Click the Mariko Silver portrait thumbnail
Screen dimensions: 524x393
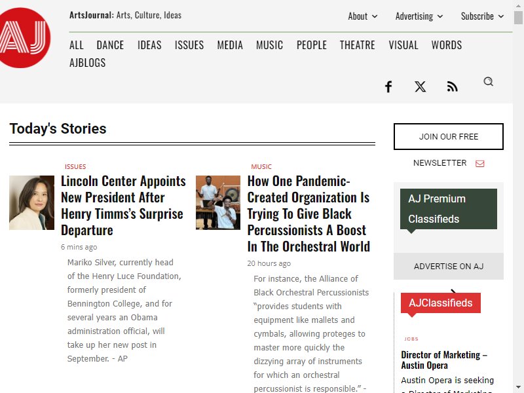click(x=31, y=202)
